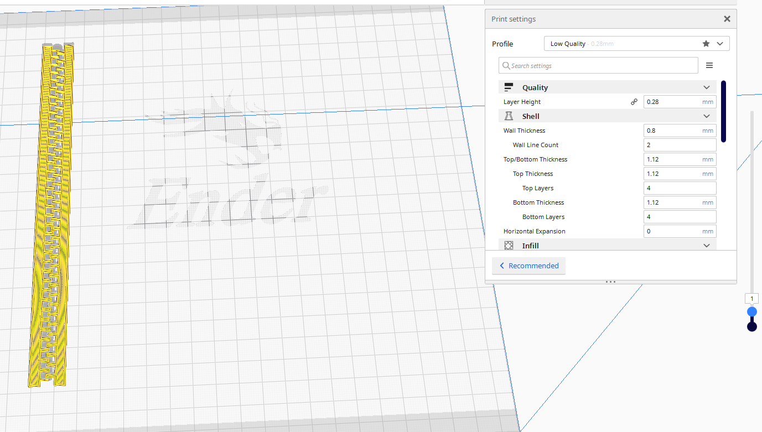Screen dimensions: 762x432
Task: Click the blue upper layer slider handle
Action: pyautogui.click(x=751, y=311)
